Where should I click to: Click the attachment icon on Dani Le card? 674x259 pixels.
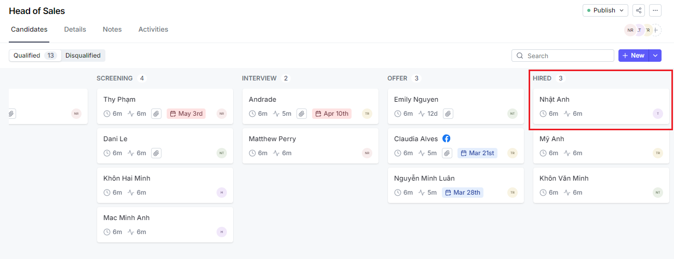156,153
